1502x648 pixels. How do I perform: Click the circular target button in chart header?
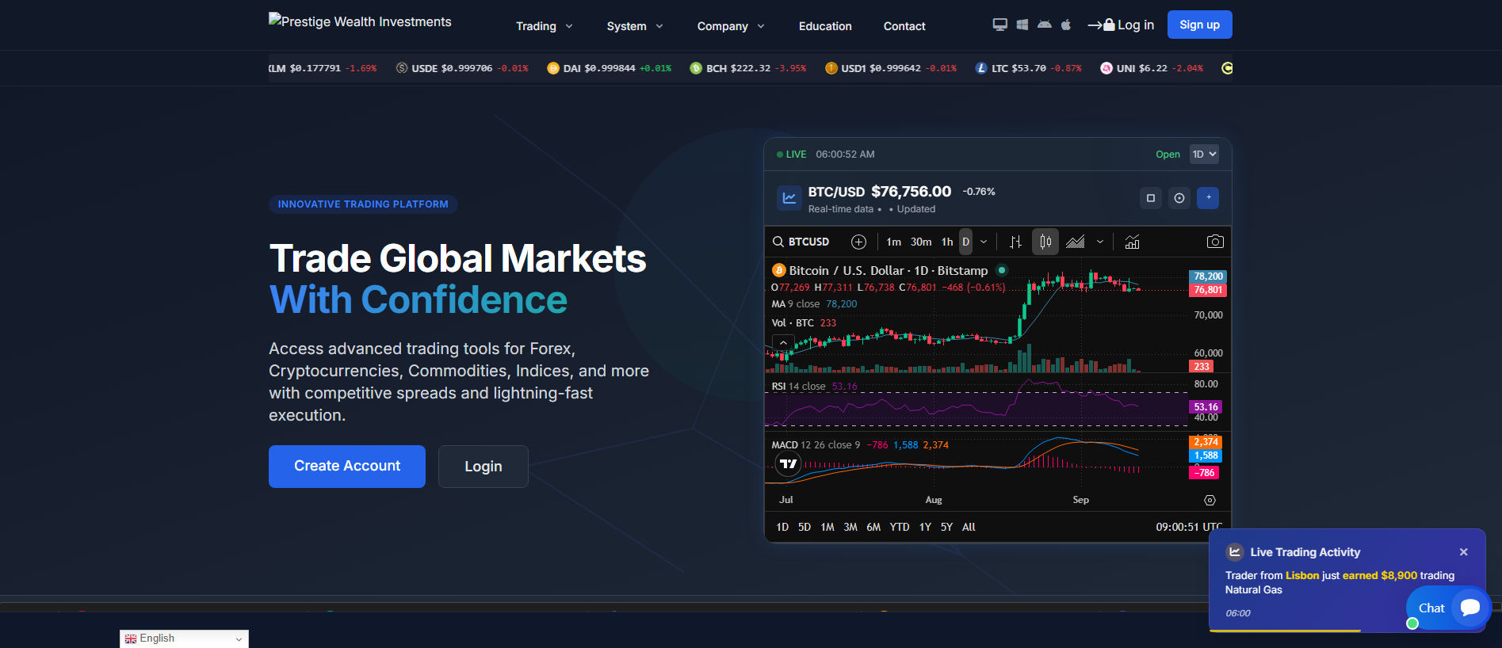(x=1179, y=198)
